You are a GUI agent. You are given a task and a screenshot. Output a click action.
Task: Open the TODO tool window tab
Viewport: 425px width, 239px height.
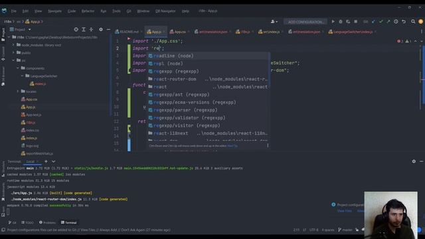point(27,222)
